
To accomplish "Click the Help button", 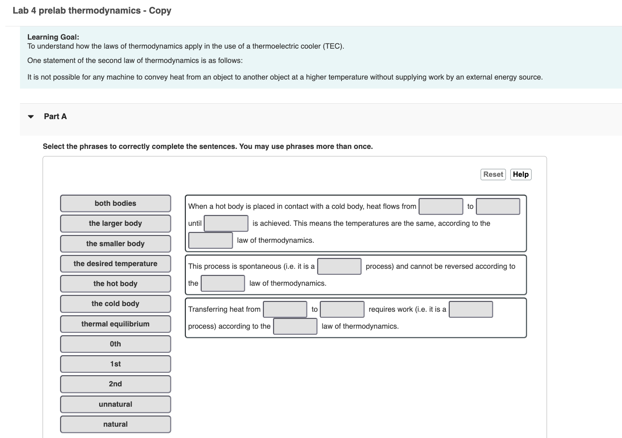I will (521, 174).
